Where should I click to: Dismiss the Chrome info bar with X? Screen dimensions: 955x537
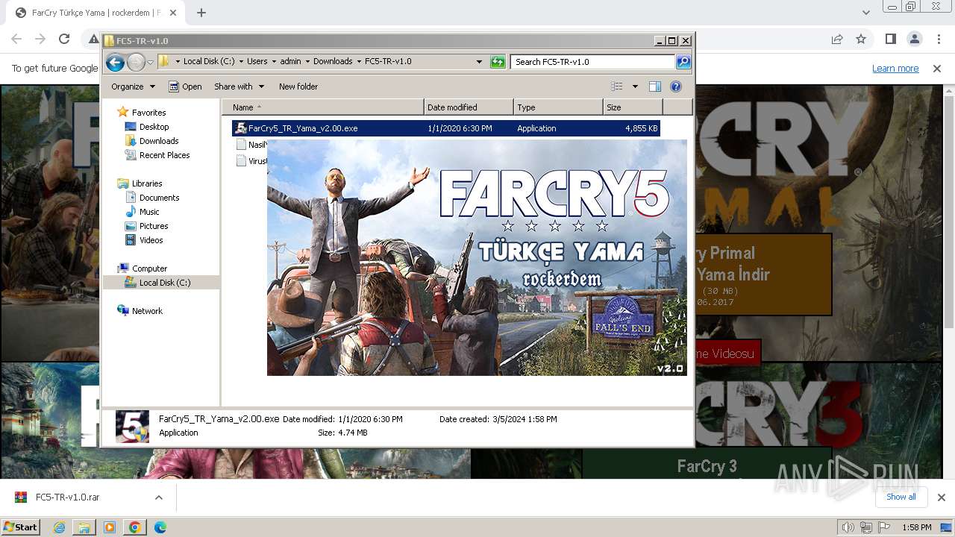tap(937, 69)
